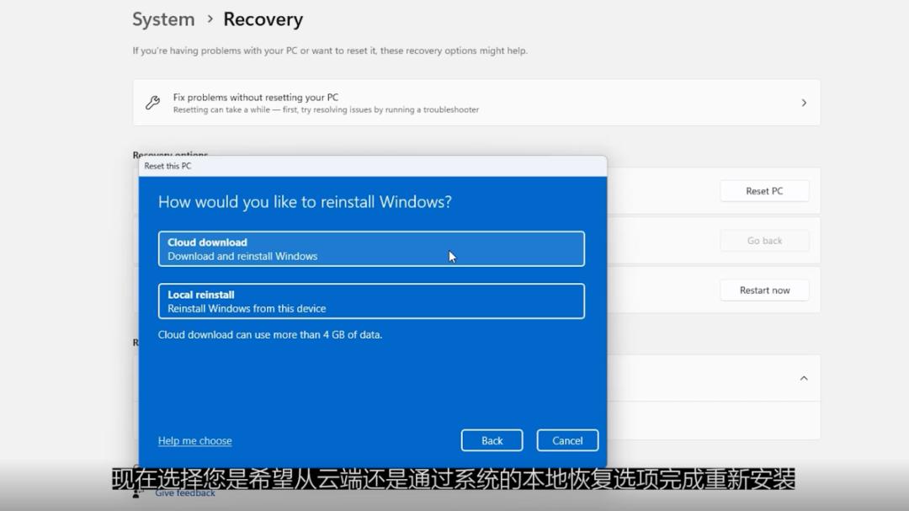Click the Restart now button

pyautogui.click(x=763, y=290)
